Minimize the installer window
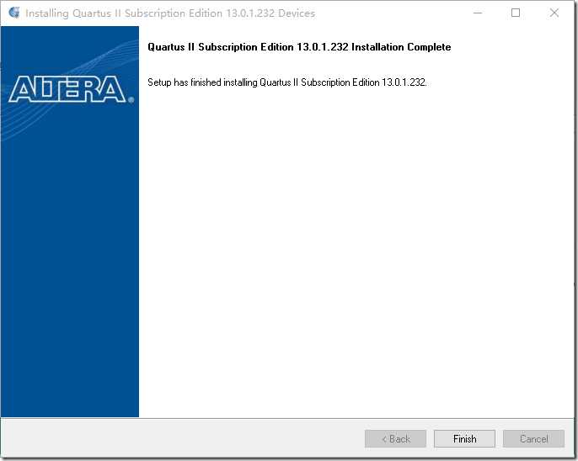Image resolution: width=578 pixels, height=461 pixels. [x=478, y=13]
